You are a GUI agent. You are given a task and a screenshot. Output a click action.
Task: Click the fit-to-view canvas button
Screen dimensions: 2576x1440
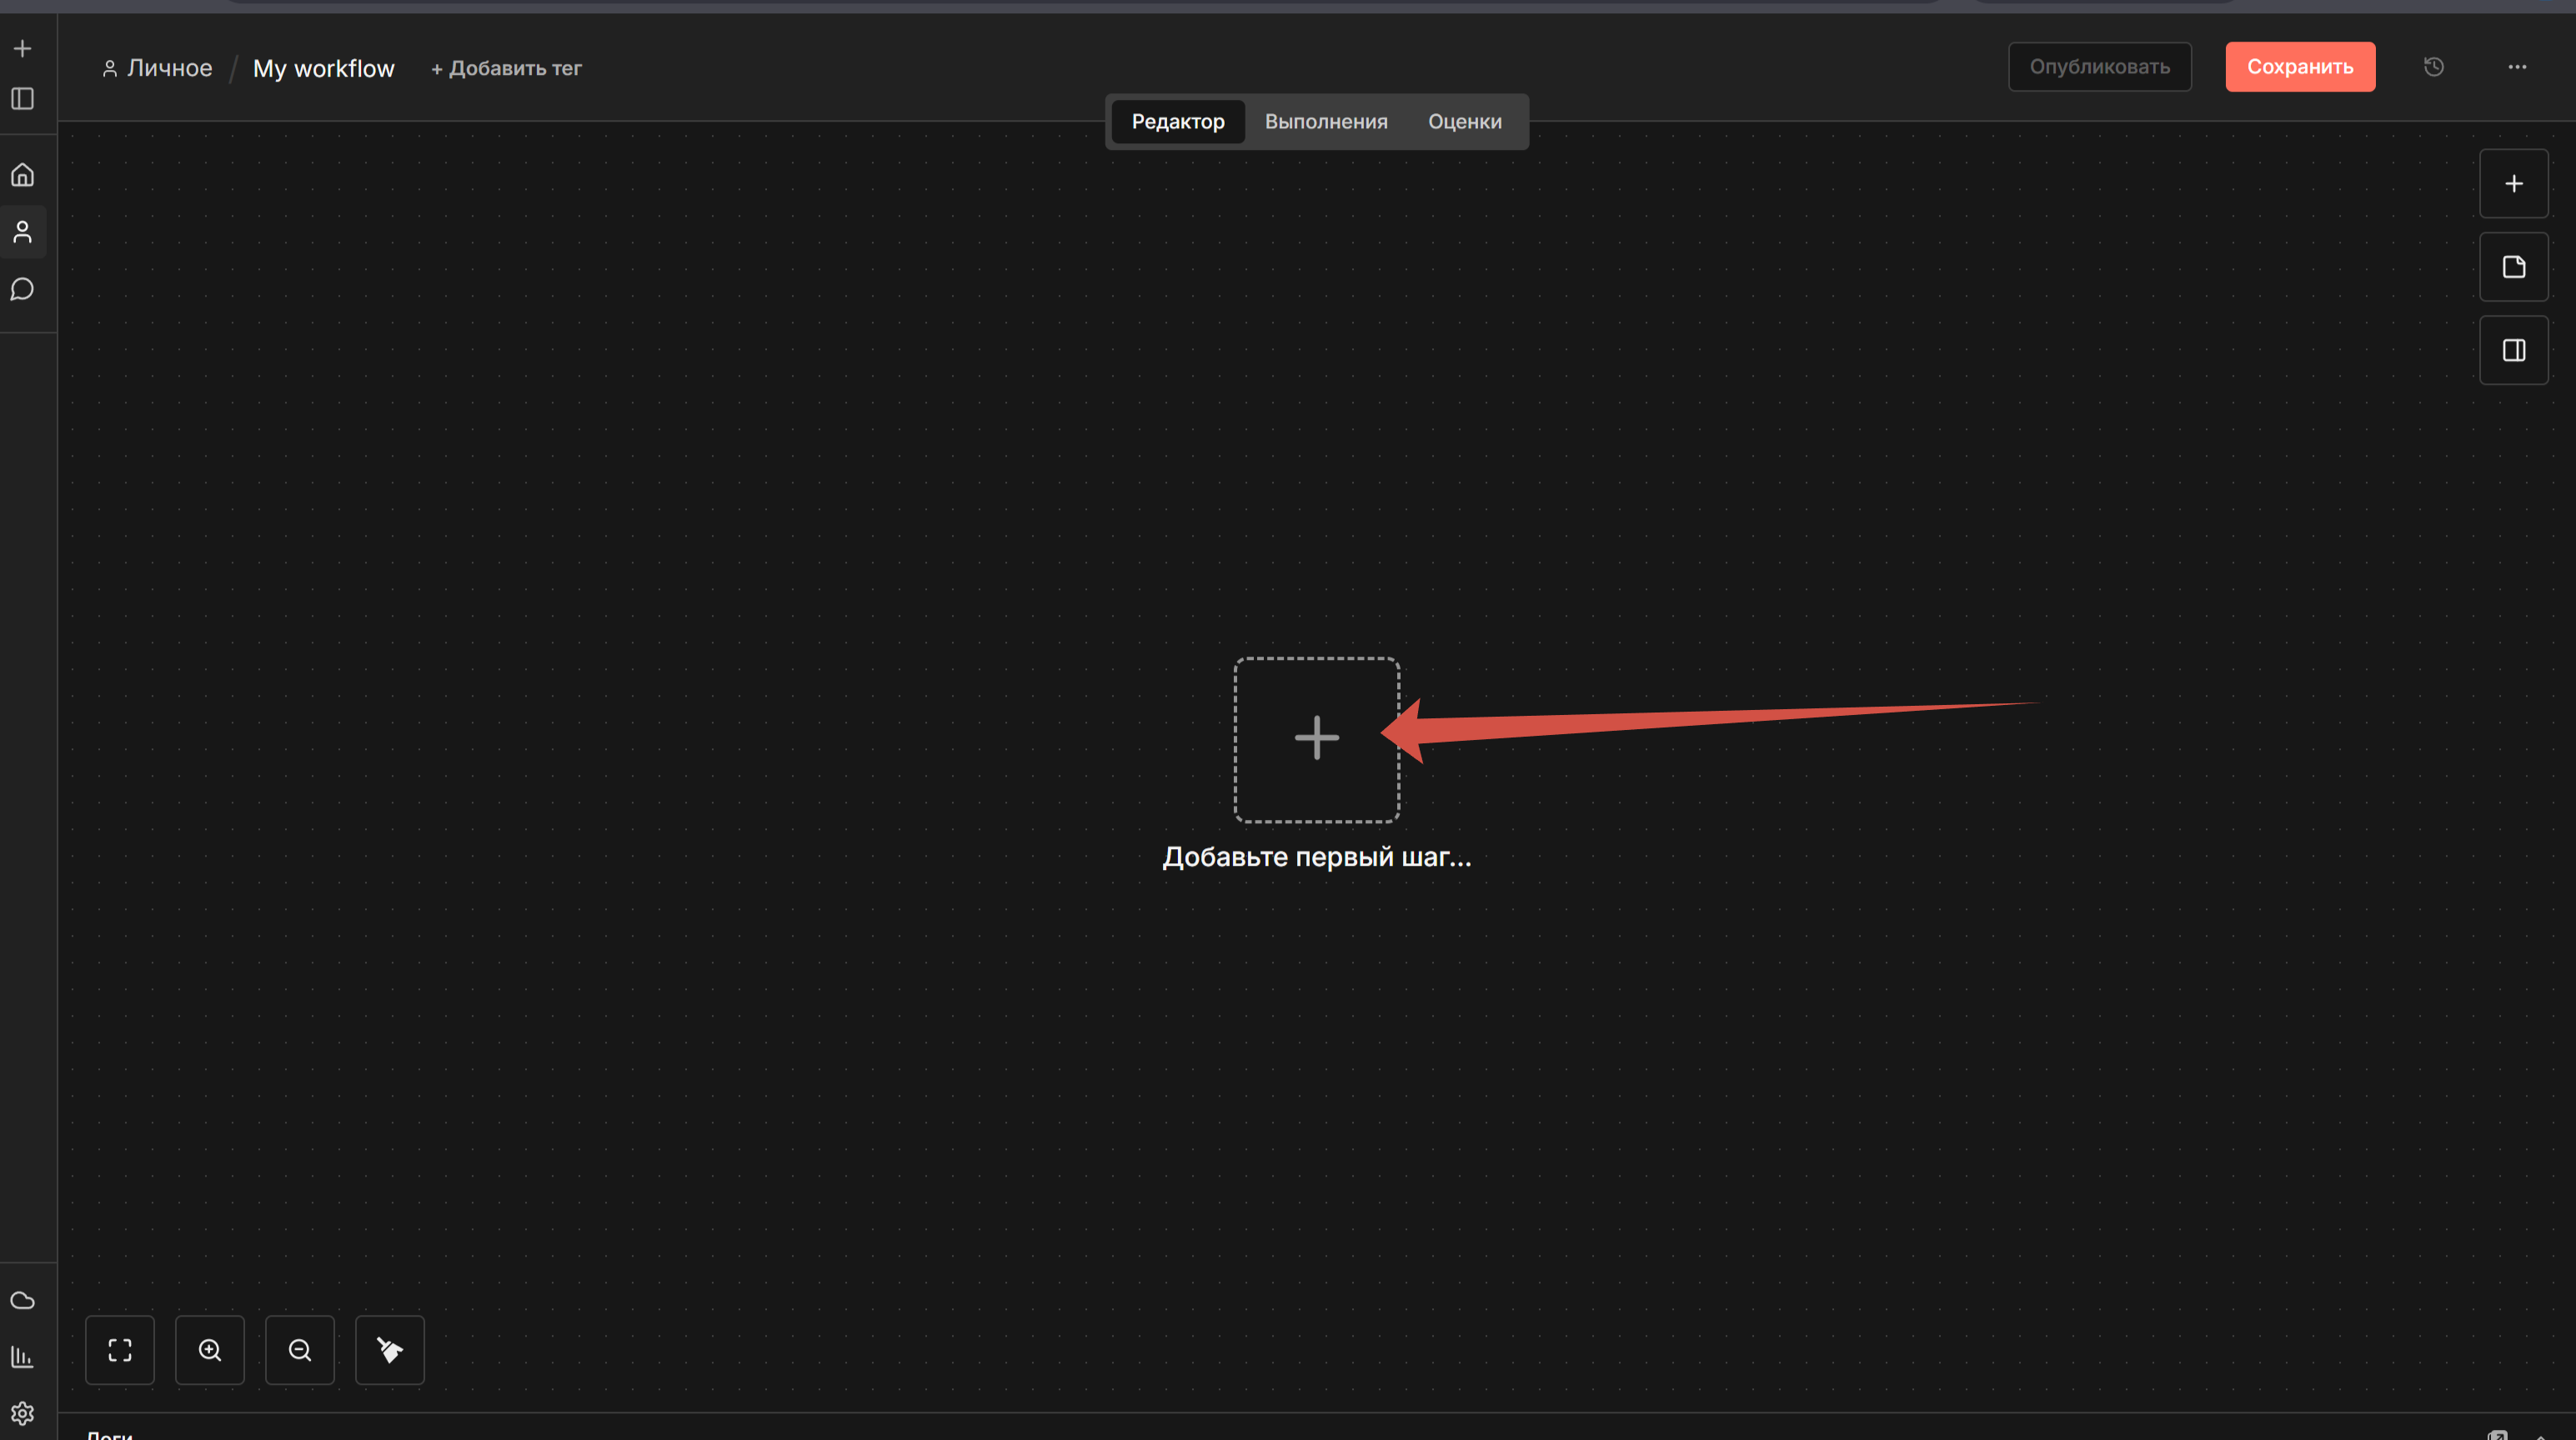[x=120, y=1350]
